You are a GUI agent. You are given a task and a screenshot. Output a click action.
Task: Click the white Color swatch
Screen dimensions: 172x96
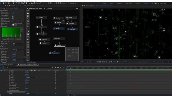pos(13,25)
